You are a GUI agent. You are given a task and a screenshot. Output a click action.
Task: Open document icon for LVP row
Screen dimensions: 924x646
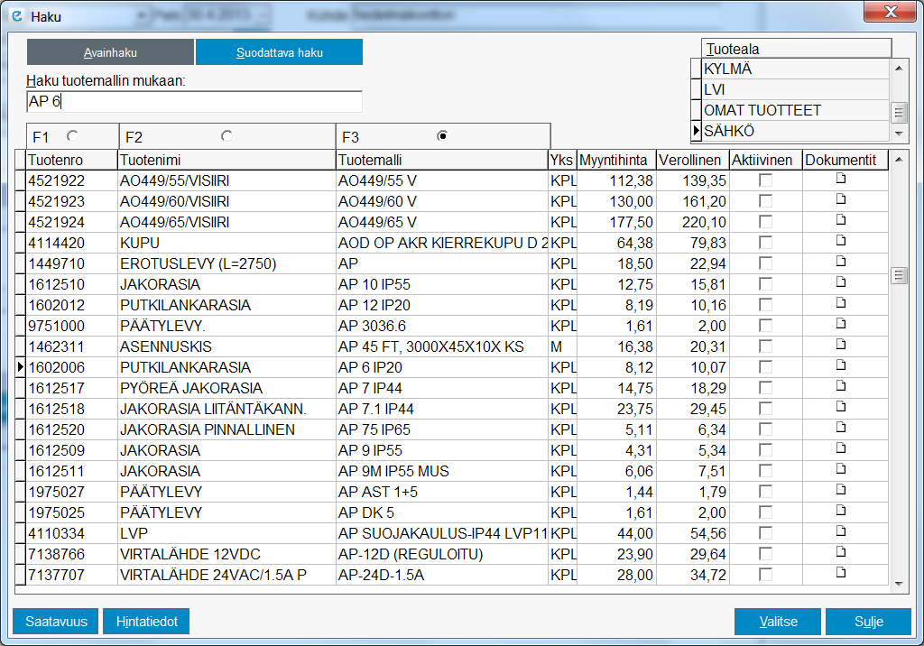click(841, 531)
